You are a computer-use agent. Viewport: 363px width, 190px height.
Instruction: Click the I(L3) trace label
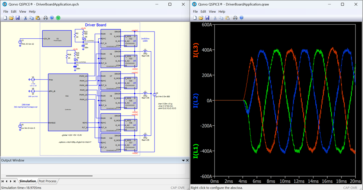pyautogui.click(x=196, y=51)
